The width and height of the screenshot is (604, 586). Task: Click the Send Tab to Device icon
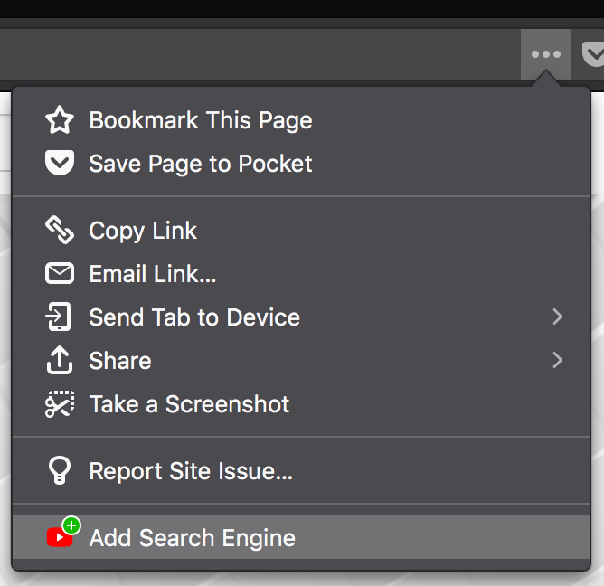(x=58, y=317)
